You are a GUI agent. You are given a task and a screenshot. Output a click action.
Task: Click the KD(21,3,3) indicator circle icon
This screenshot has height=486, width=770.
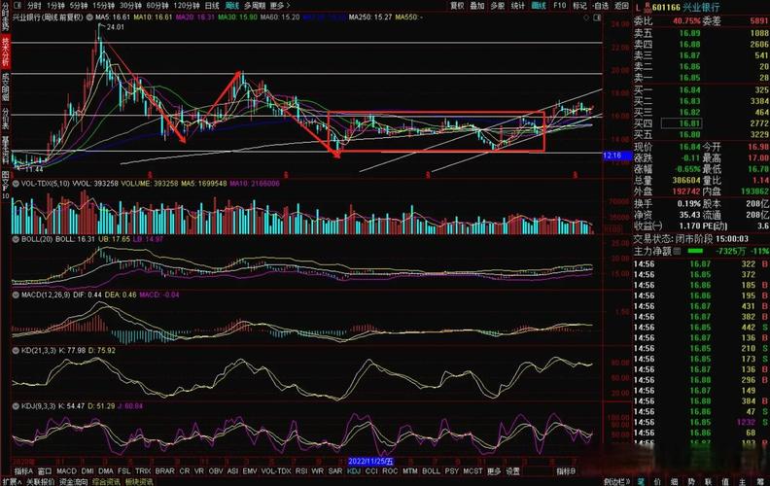pos(17,349)
